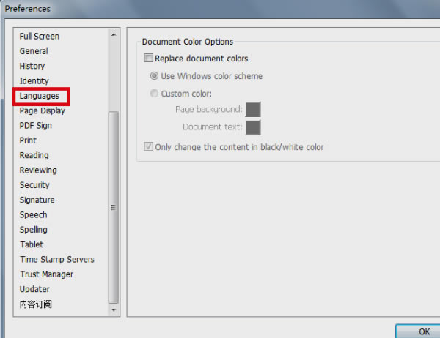Viewport: 440px width, 338px height.
Task: Open the PDF Sign category
Action: coord(36,125)
